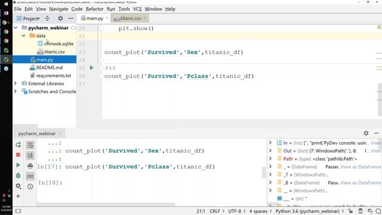Click View as DataFrame for _8 variable
382x215 pixels.
pyautogui.click(x=361, y=183)
